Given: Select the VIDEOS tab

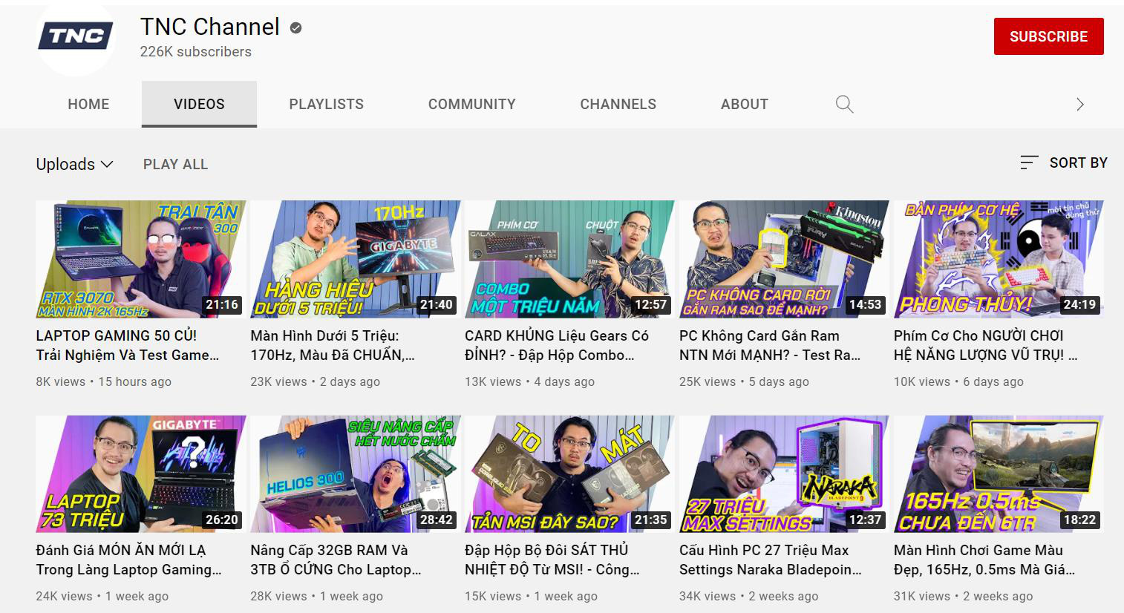Looking at the screenshot, I should pyautogui.click(x=199, y=104).
